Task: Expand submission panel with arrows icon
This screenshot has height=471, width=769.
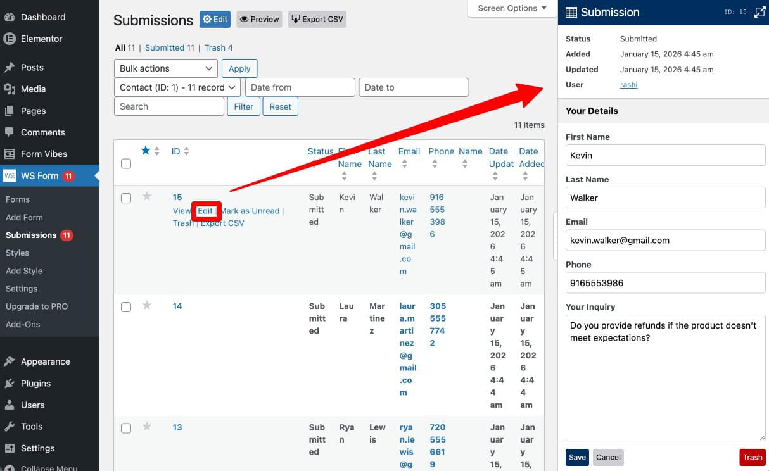Action: coord(760,12)
